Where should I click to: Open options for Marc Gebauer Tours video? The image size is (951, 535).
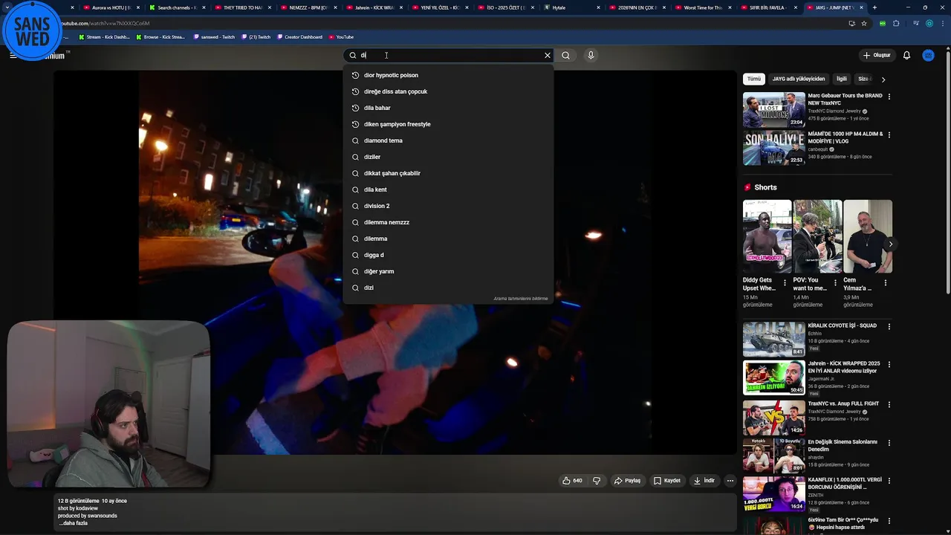point(889,97)
